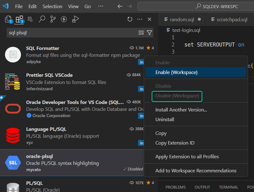The width and height of the screenshot is (254, 192).
Task: Choose Uninstall in the context menu
Action: [x=196, y=120]
